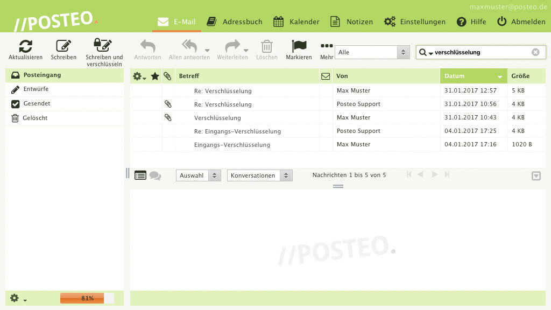Expand the Weiterleiten dropdown arrow
This screenshot has height=310, width=551.
tap(245, 51)
